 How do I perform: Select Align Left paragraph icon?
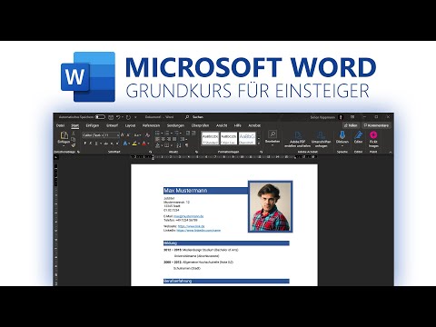point(157,139)
